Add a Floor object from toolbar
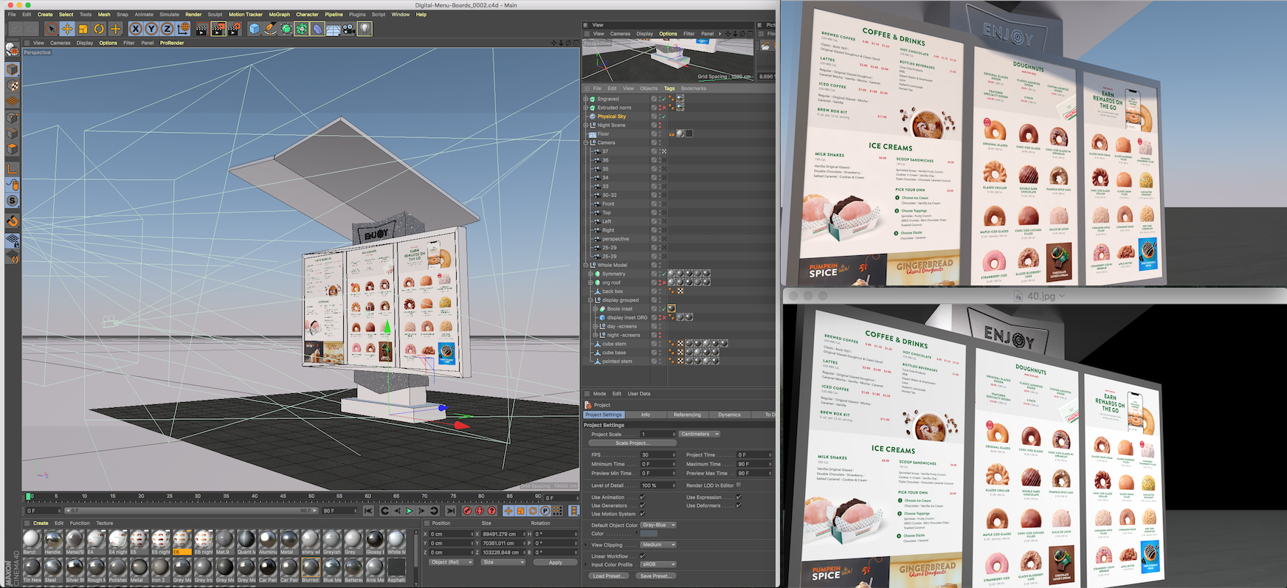The width and height of the screenshot is (1287, 588). point(334,29)
